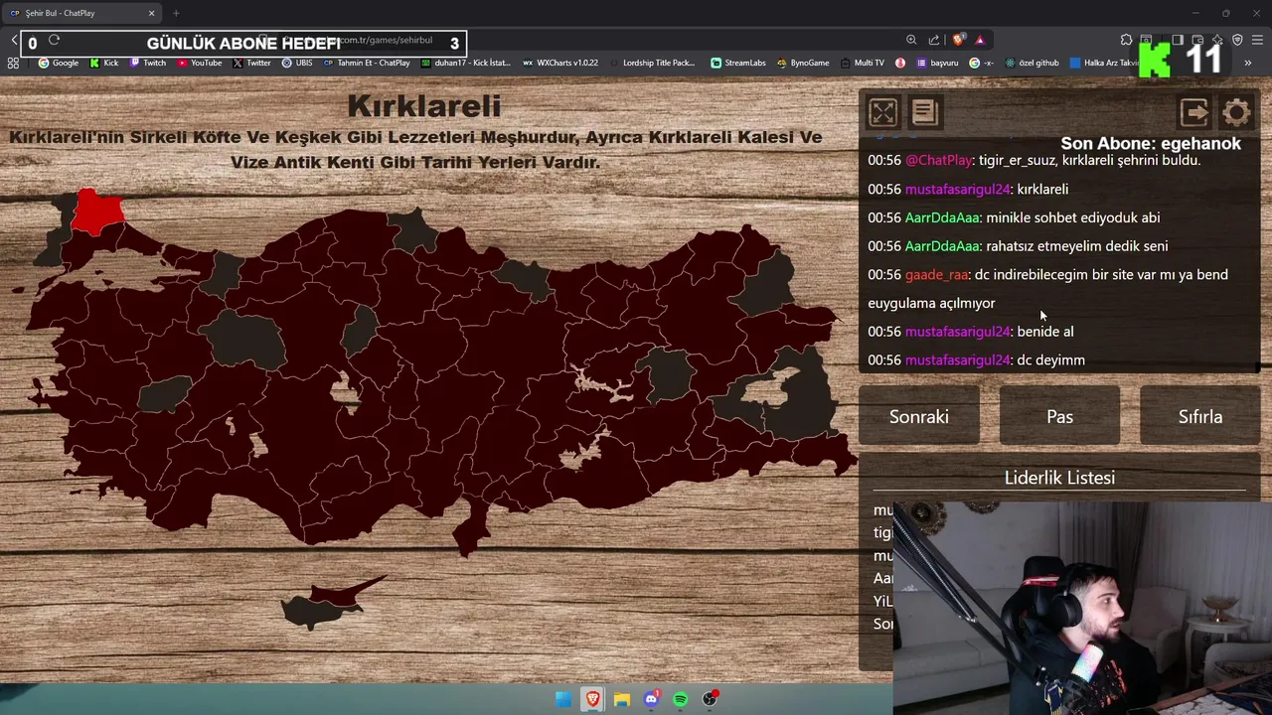1272x715 pixels.
Task: Click the Windows Start button on taskbar
Action: [x=563, y=699]
